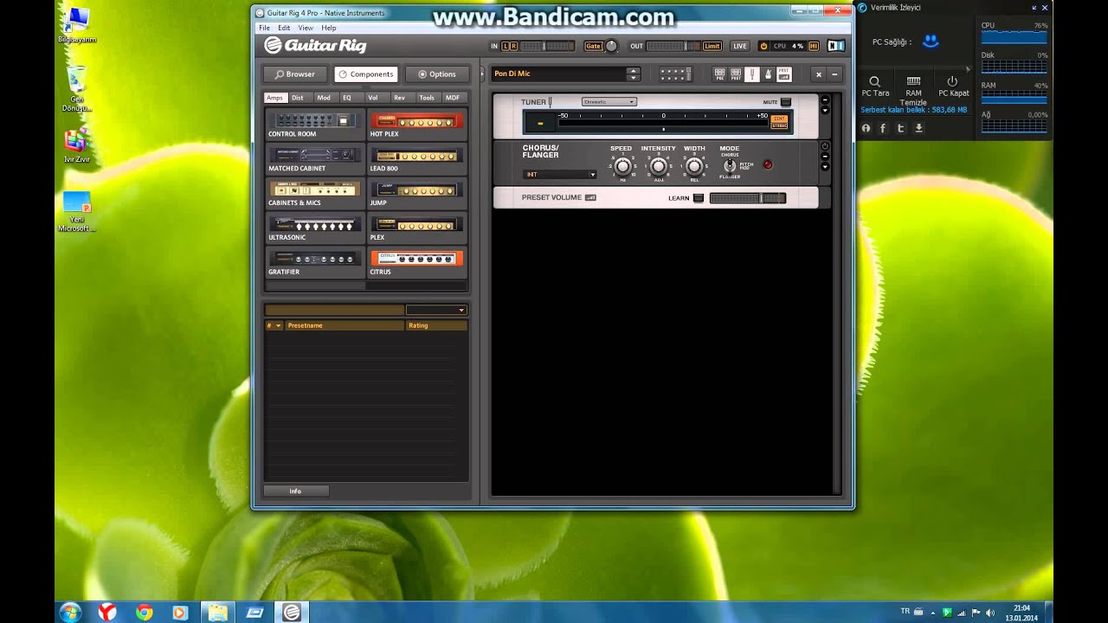Toggle the output Limit button
Viewport: 1108px width, 623px height.
click(712, 46)
